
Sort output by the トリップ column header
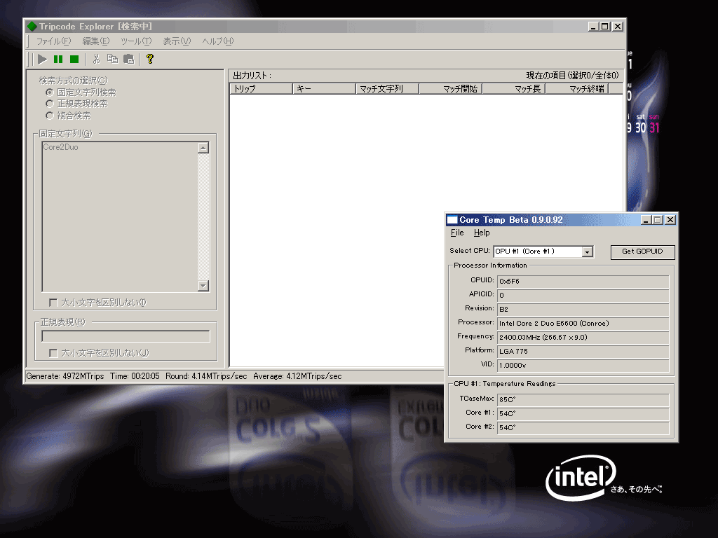point(261,89)
